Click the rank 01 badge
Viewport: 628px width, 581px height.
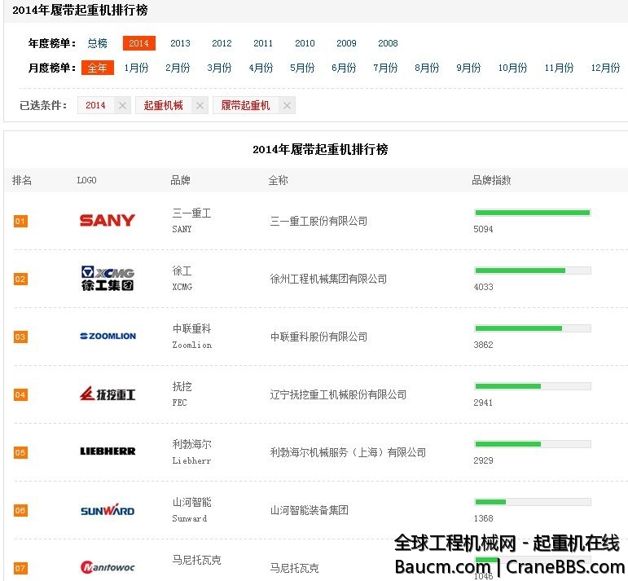tap(20, 221)
